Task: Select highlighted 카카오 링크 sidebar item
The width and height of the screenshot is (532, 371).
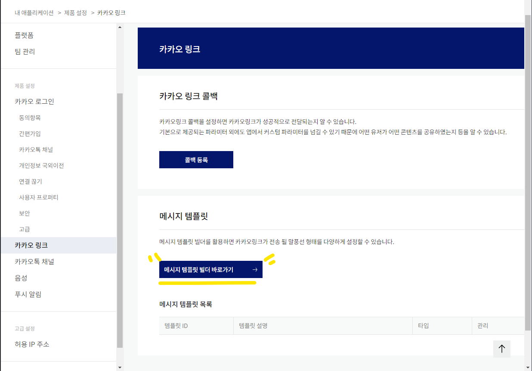Action: tap(59, 245)
